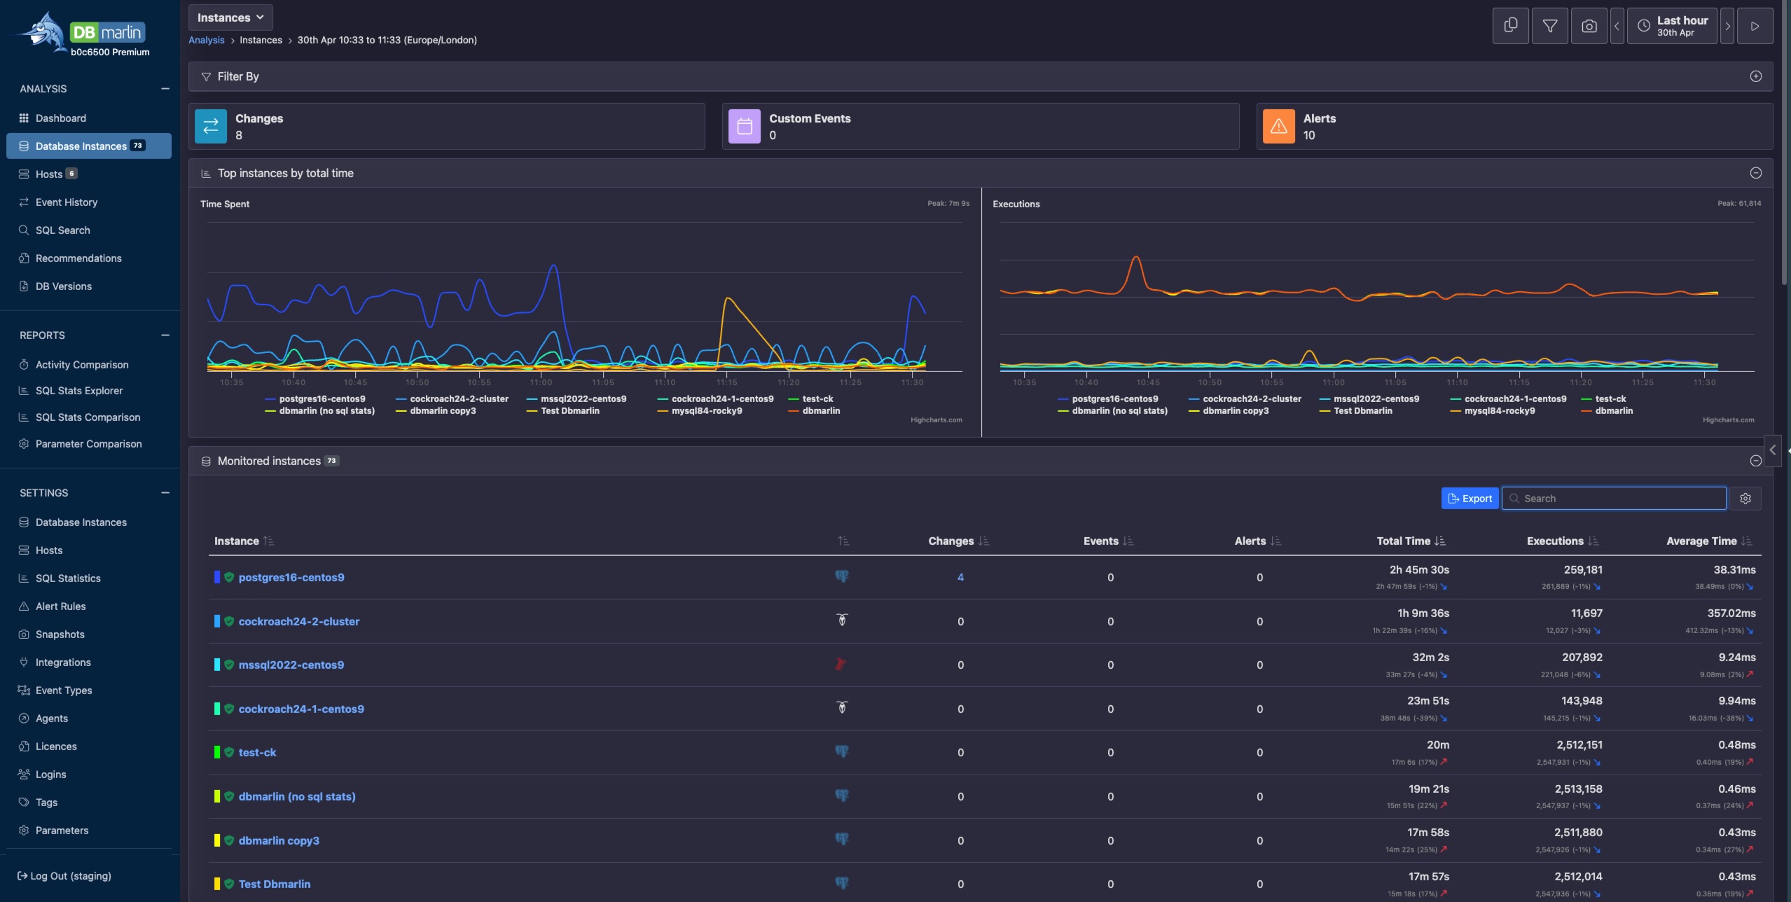Sort table by Instance column

coord(244,541)
